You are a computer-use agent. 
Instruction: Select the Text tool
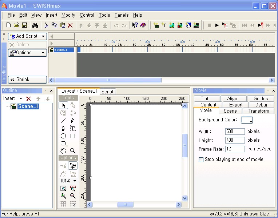[73, 128]
